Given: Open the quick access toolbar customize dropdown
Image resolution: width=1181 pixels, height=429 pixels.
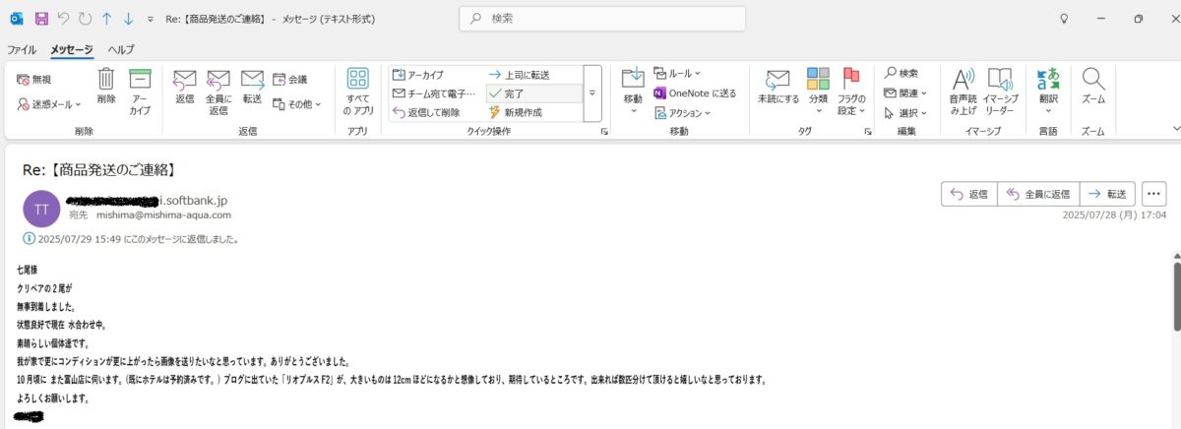Looking at the screenshot, I should [x=150, y=19].
